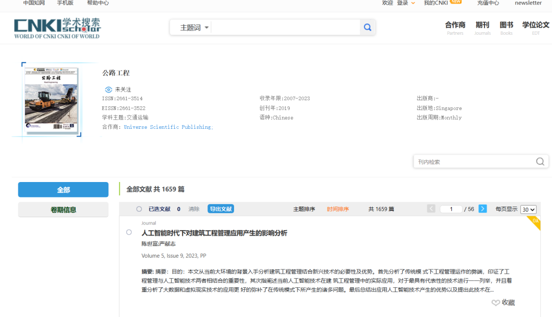The width and height of the screenshot is (552, 317).
Task: Open 学位论文 EDT menu
Action: pyautogui.click(x=536, y=28)
